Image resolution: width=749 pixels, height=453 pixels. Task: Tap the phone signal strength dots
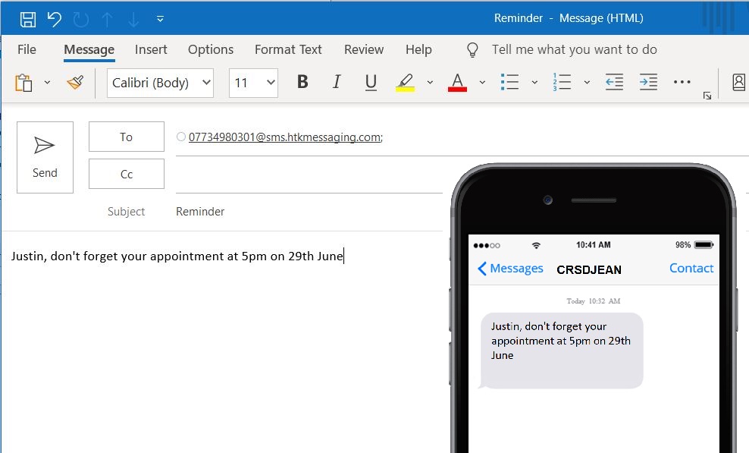pos(486,245)
